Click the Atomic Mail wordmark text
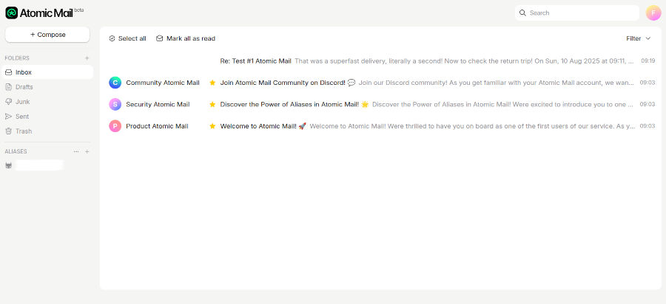This screenshot has width=666, height=304. click(47, 13)
